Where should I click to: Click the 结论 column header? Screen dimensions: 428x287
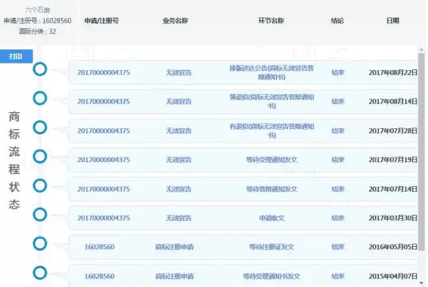click(x=337, y=21)
